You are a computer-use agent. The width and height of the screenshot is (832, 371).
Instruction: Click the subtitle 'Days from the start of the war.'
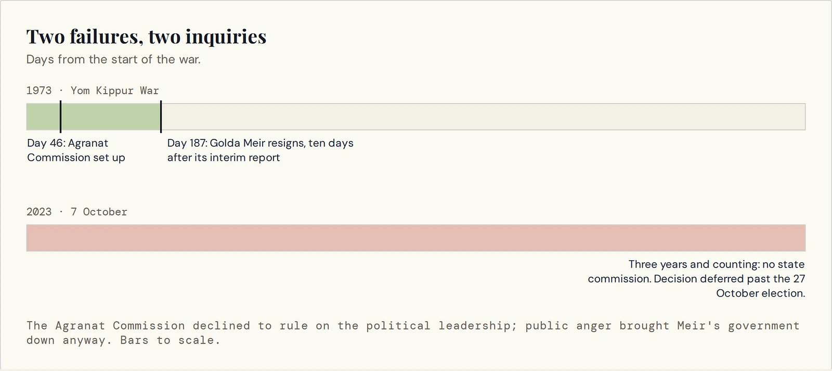[113, 59]
